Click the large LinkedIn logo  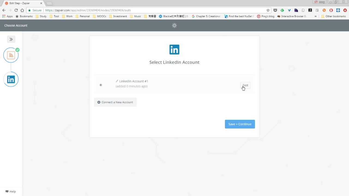coord(174,50)
